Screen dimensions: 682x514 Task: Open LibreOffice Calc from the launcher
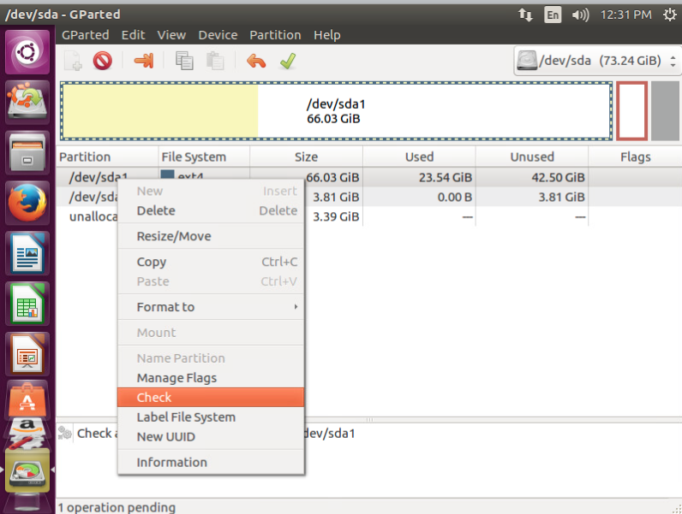27,304
